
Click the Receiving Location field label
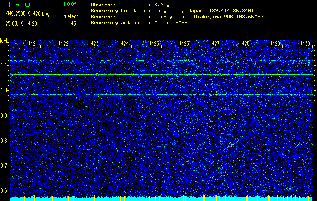tap(118, 10)
